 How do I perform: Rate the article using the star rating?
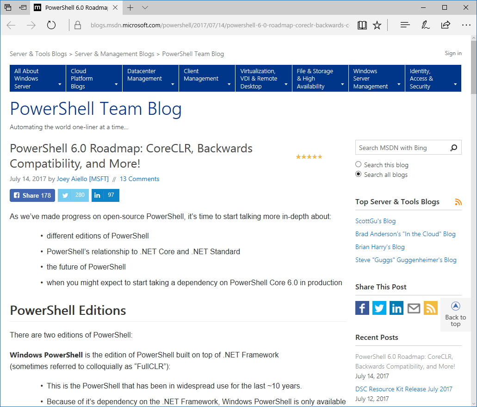(x=309, y=157)
